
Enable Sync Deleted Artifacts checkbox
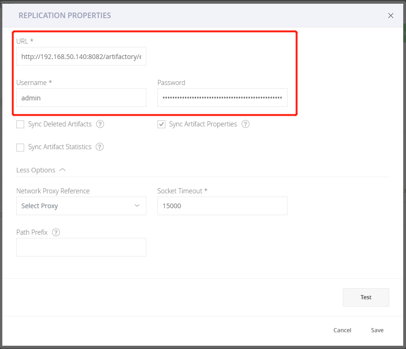click(20, 125)
